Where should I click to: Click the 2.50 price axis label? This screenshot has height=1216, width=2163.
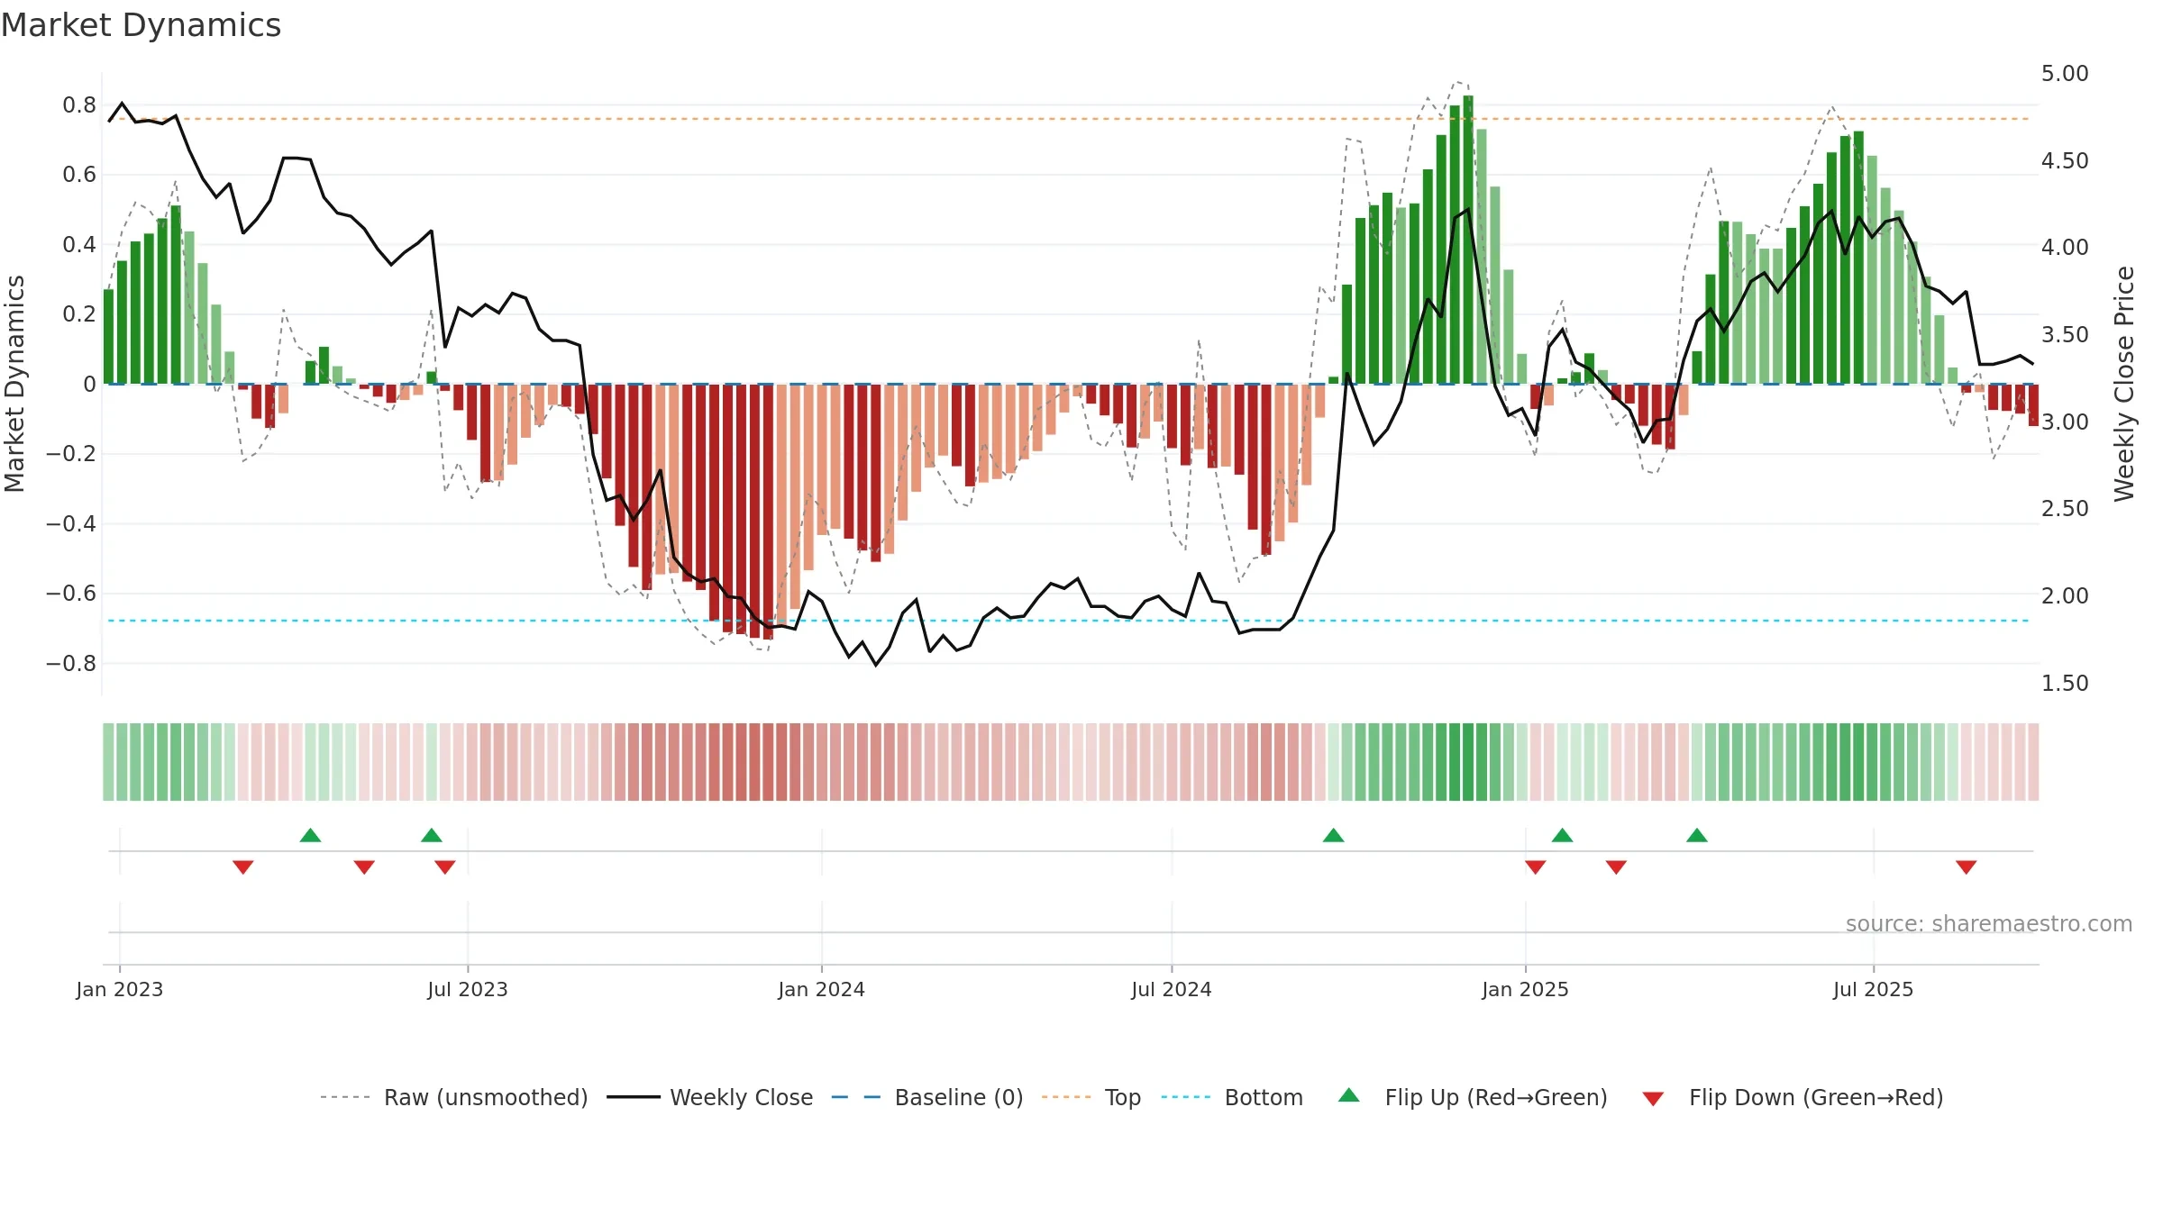coord(2065,509)
